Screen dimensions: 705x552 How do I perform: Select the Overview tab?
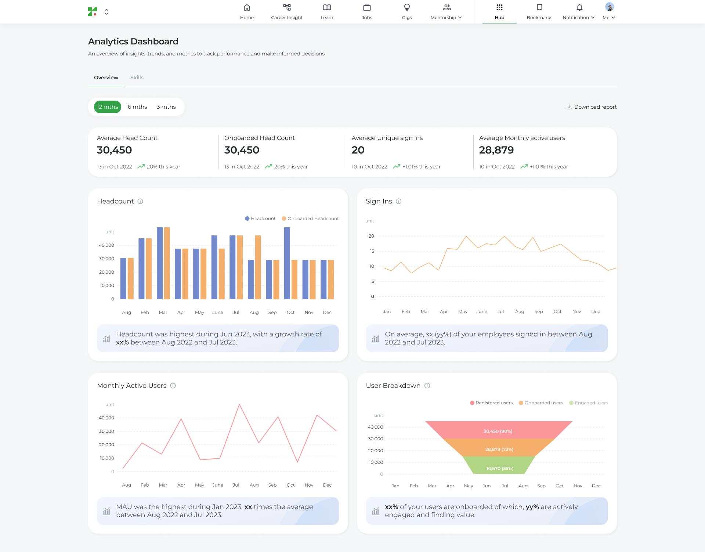(106, 77)
